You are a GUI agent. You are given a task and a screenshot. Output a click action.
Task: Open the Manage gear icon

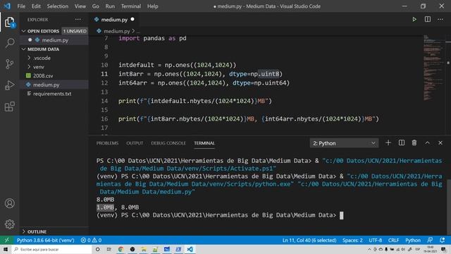[9, 224]
